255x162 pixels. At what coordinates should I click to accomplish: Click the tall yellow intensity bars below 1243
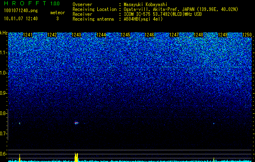click(76, 157)
